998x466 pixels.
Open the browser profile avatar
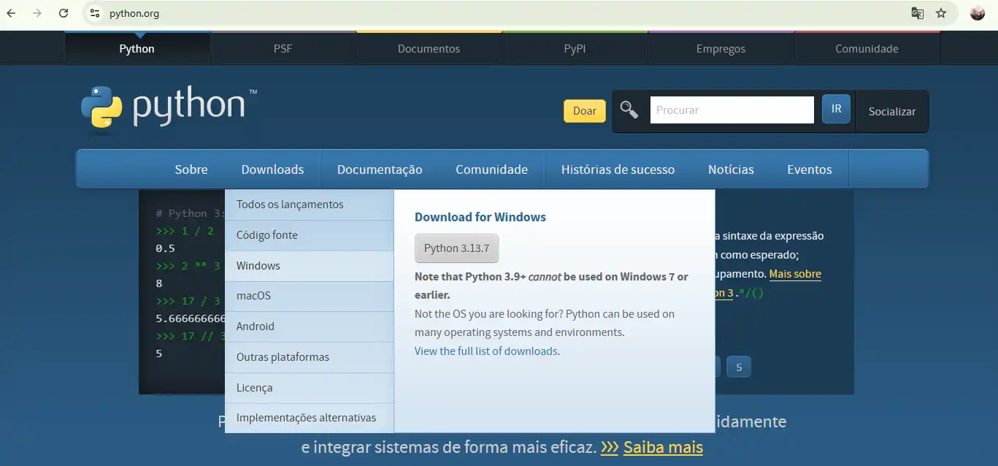(978, 13)
